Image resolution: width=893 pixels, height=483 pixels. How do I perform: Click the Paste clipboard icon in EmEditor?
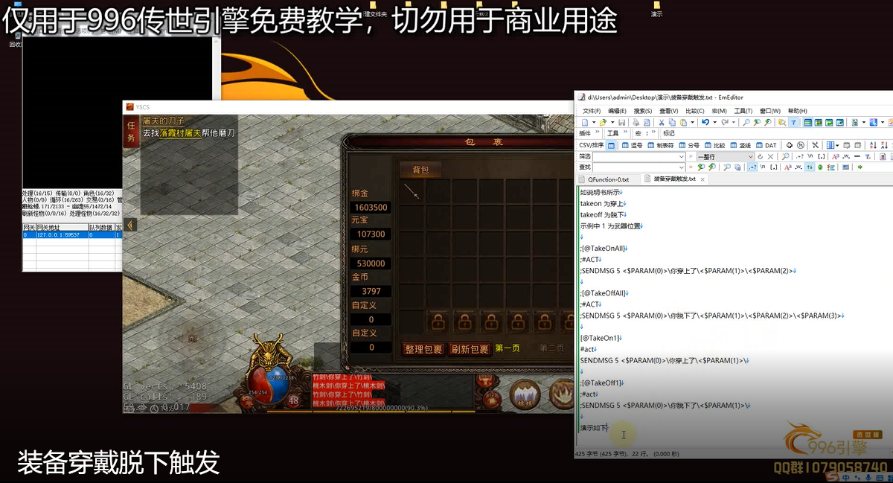683,122
